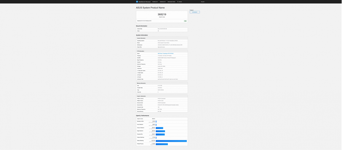Click the Device Name row
The height and width of the screenshot is (150, 342).
click(162, 105)
